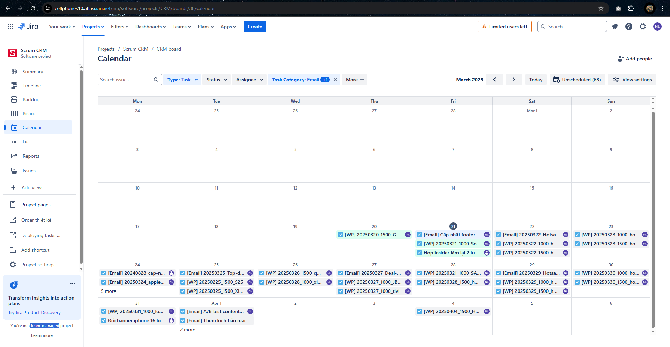This screenshot has width=670, height=347.
Task: Open the Filters menu
Action: 120,27
